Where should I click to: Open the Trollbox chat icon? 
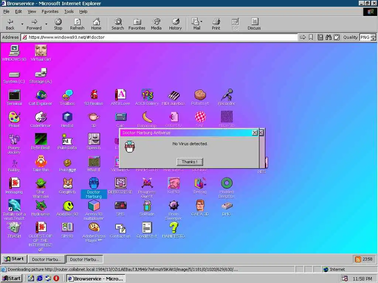67,97
